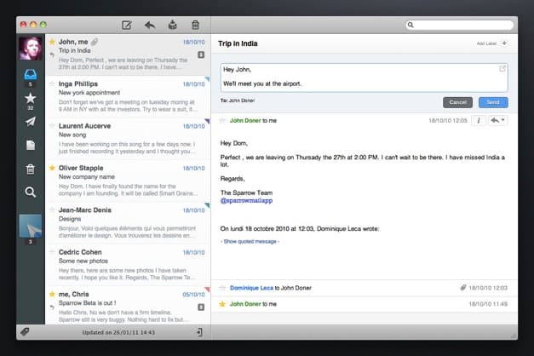Click the search field in the toolbar
Viewport: 534px width, 356px height.
click(x=459, y=25)
